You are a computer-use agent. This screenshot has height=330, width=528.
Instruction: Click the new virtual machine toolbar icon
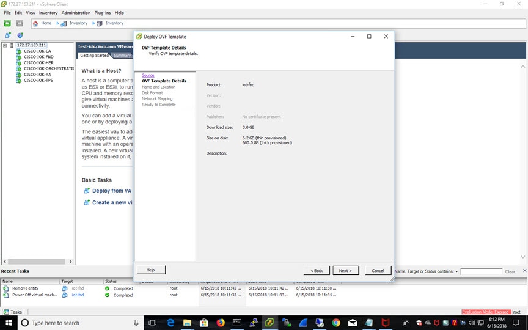coord(8,35)
